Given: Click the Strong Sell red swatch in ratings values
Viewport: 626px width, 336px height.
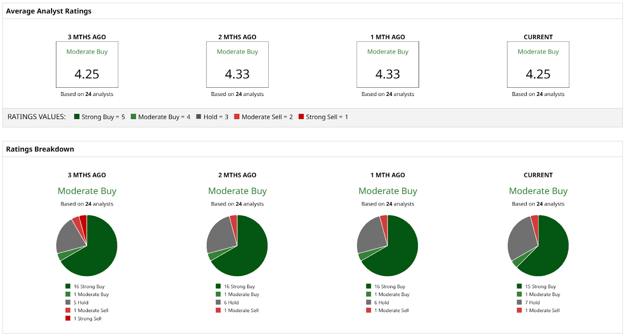Looking at the screenshot, I should tap(301, 117).
